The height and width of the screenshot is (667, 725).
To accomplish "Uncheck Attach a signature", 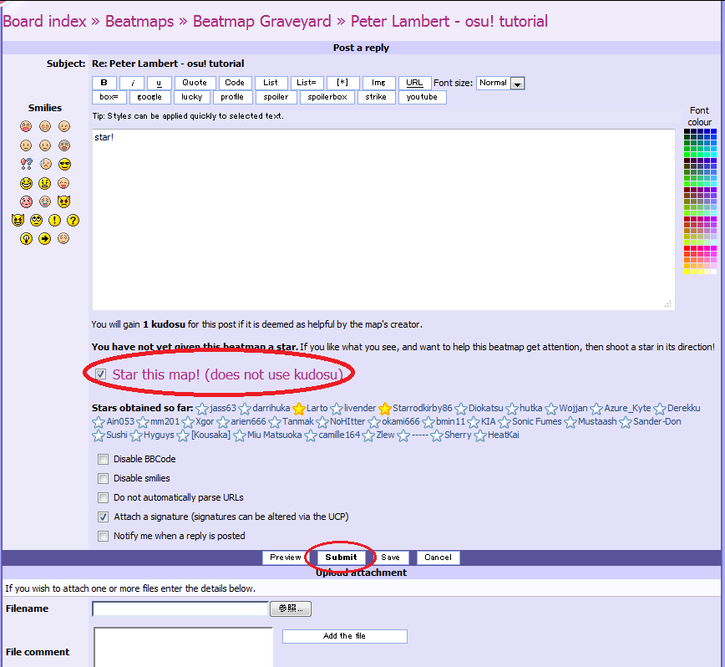I will [103, 517].
